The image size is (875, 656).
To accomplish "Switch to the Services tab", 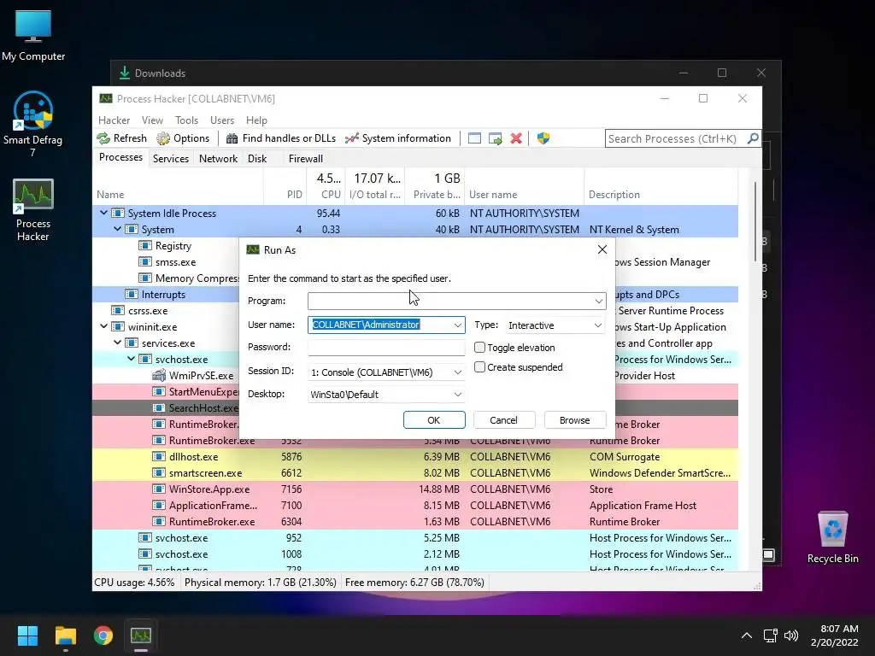I will (171, 158).
